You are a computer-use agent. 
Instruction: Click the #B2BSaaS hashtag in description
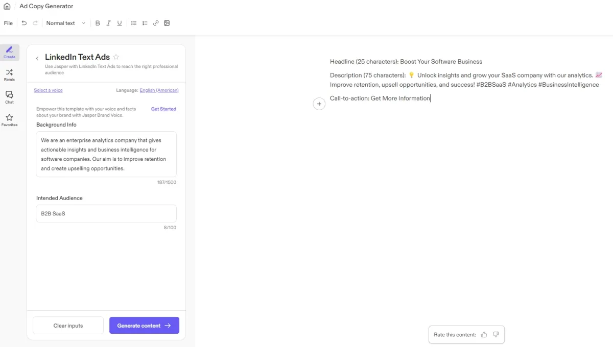pos(491,85)
